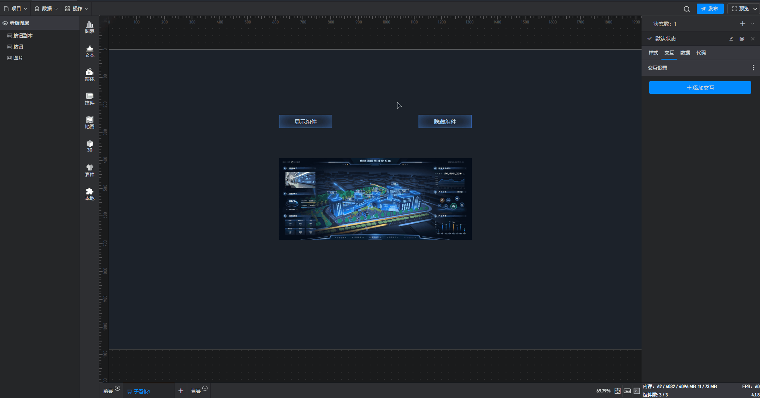Click the search magnifier icon
Screen dimensions: 760x398
pyautogui.click(x=686, y=9)
